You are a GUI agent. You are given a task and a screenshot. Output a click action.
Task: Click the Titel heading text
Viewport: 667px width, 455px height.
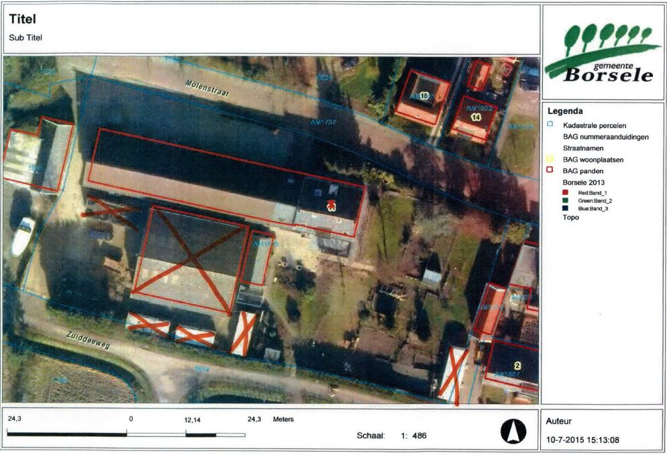(22, 19)
